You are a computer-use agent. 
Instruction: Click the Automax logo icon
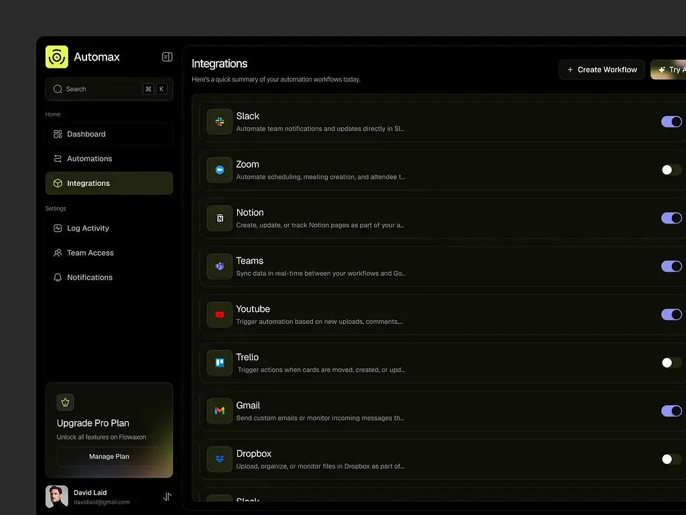tap(57, 57)
